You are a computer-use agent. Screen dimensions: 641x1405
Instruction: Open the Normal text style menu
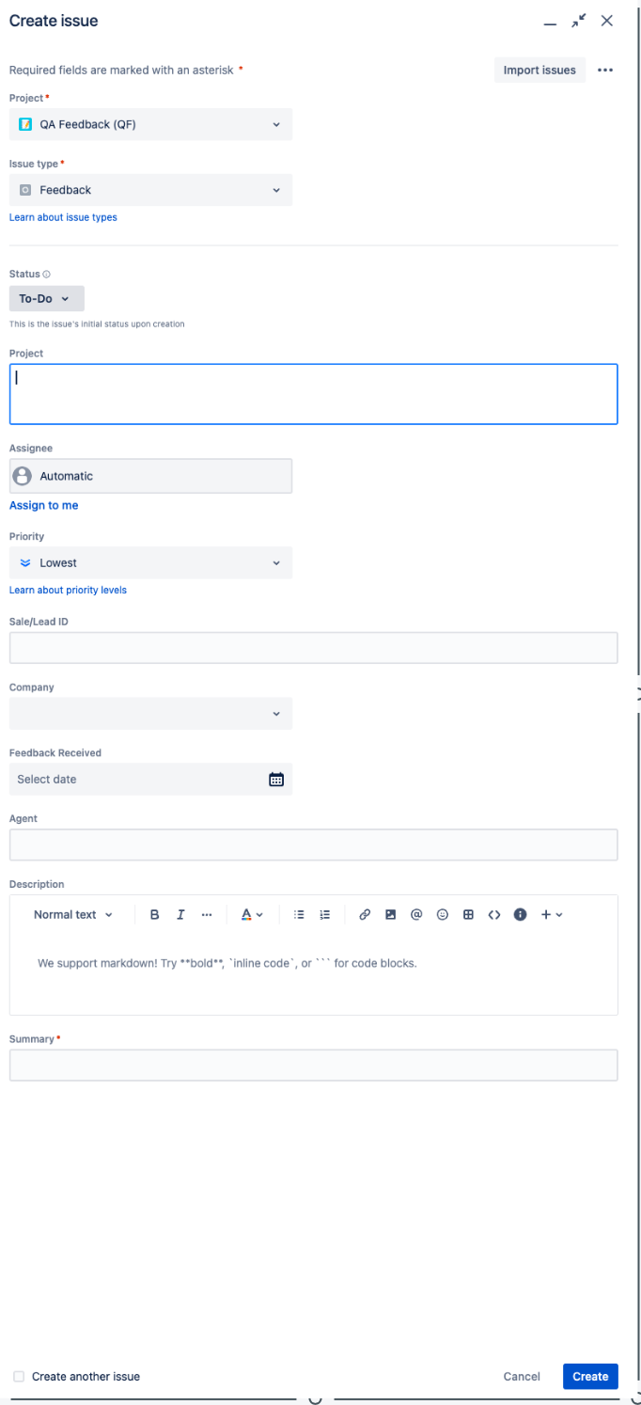[x=72, y=914]
